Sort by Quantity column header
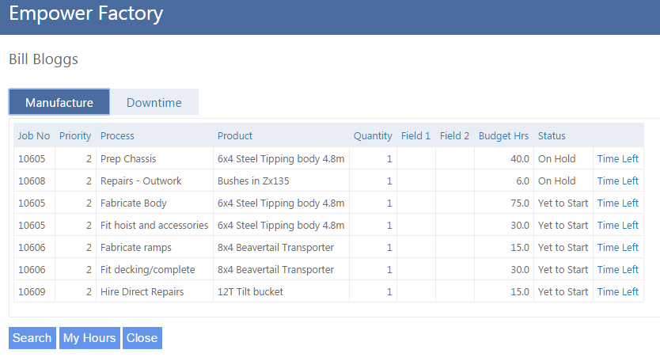The width and height of the screenshot is (660, 361). pos(373,135)
